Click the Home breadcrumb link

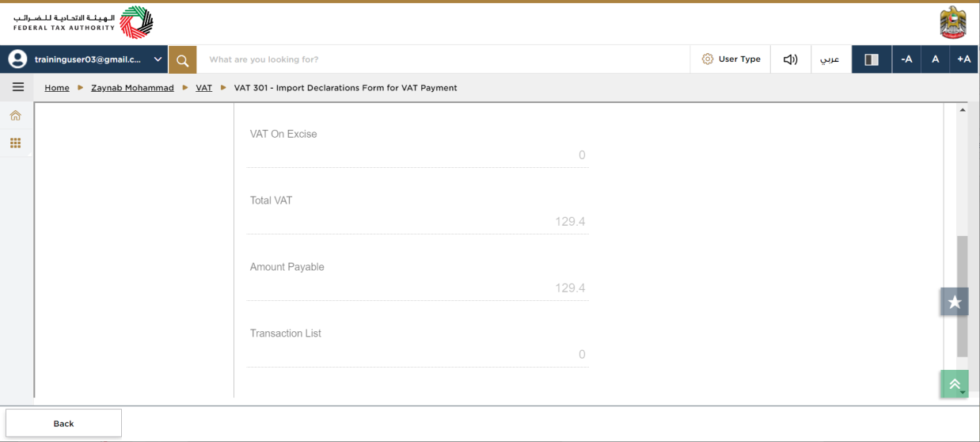click(x=57, y=88)
